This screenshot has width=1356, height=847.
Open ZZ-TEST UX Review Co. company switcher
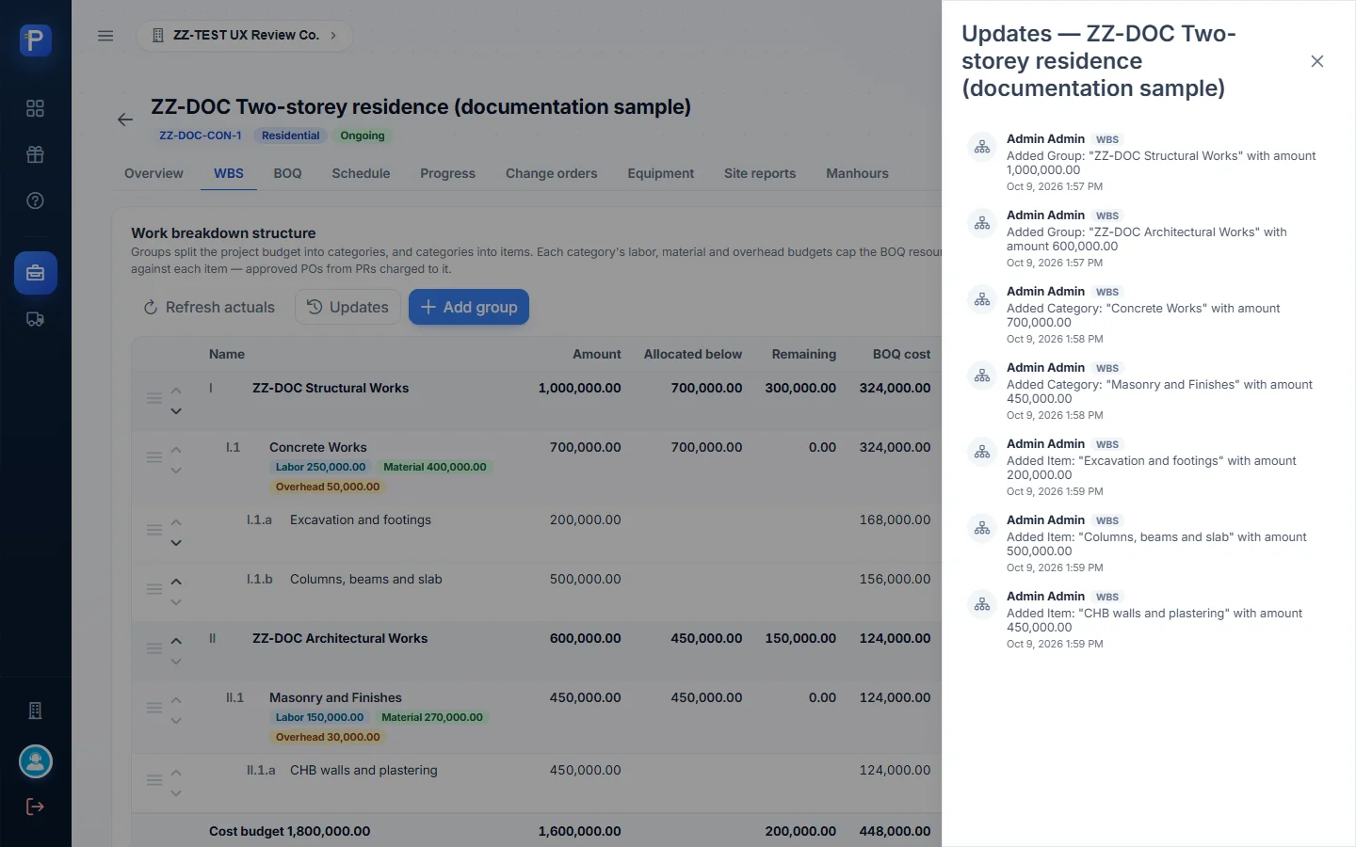[245, 36]
